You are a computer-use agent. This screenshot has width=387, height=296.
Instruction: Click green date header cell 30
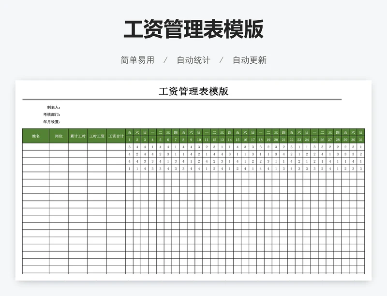(x=353, y=140)
